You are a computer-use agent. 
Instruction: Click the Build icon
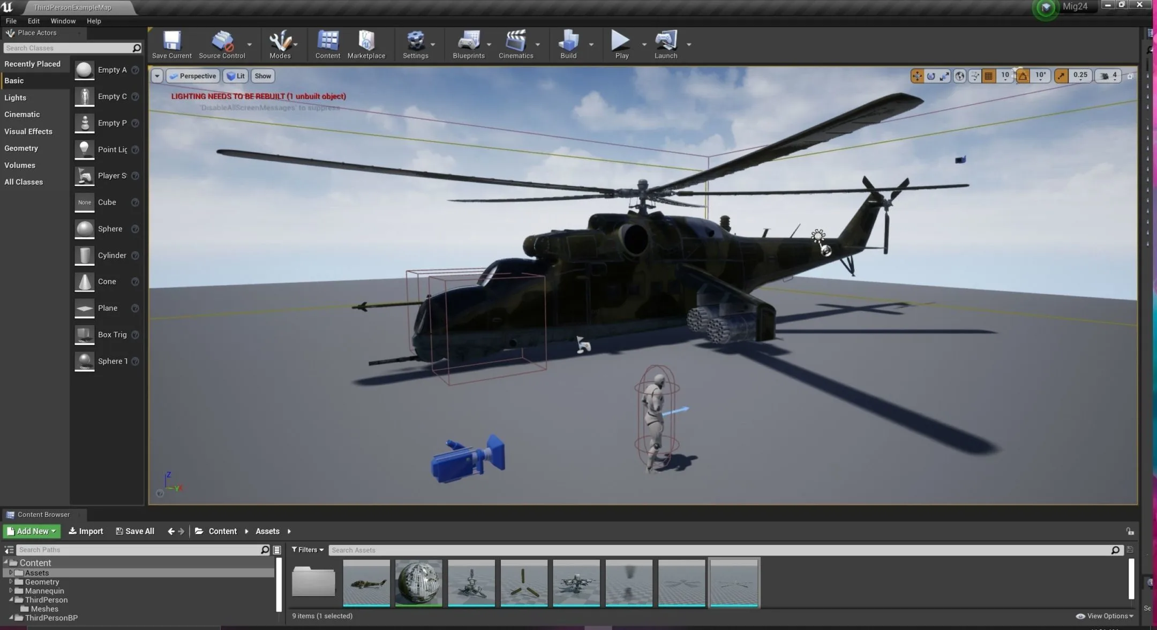click(568, 44)
